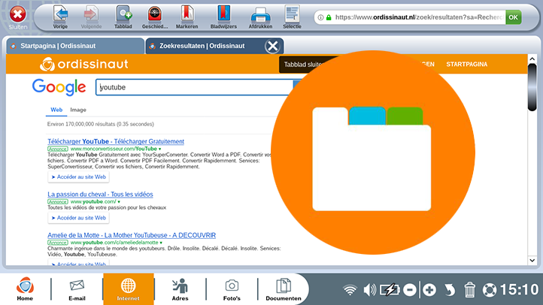The image size is (543, 305).
Task: Click the 15:10 clock
Action: [x=520, y=290]
